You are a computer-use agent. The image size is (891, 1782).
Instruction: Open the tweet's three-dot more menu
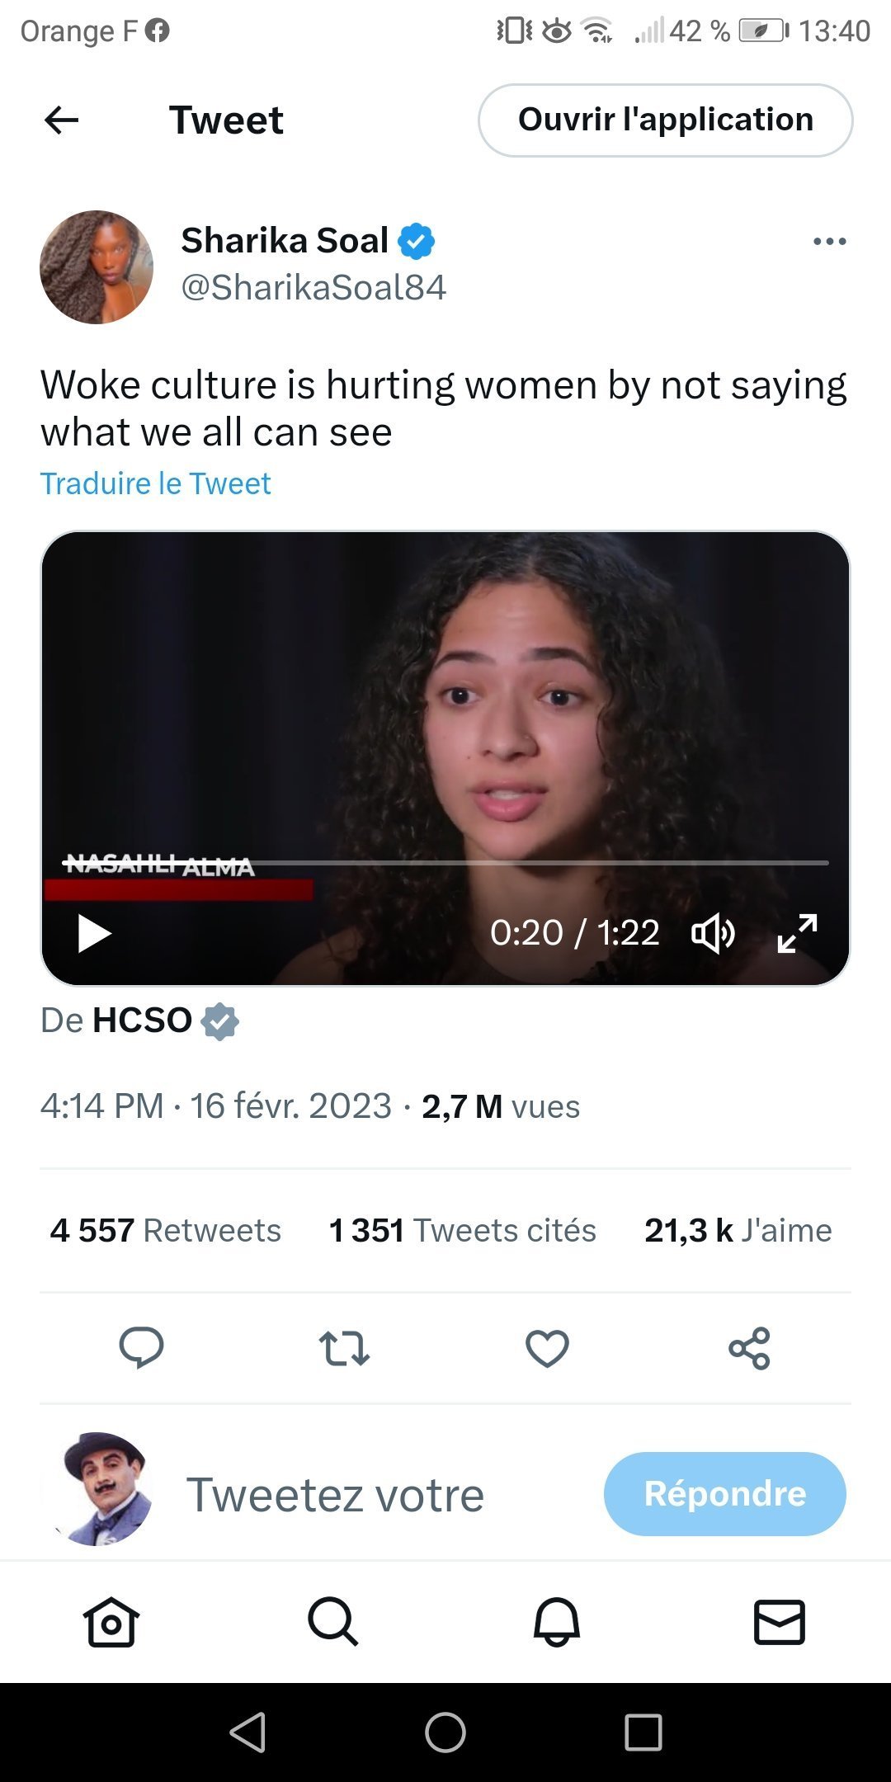(829, 242)
